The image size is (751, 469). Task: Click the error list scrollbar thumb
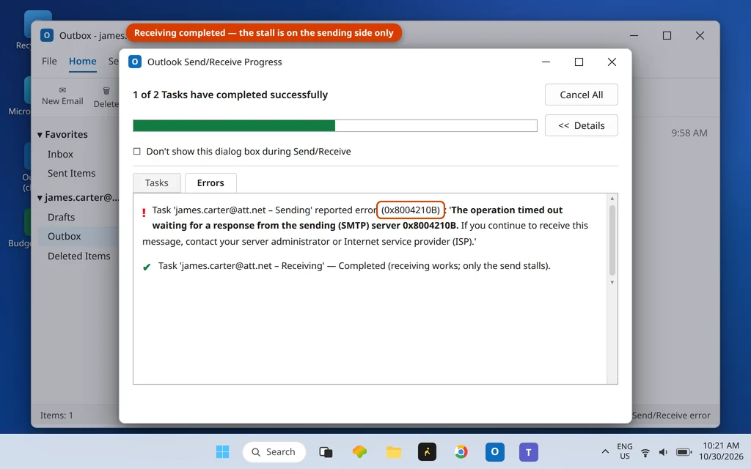612,240
